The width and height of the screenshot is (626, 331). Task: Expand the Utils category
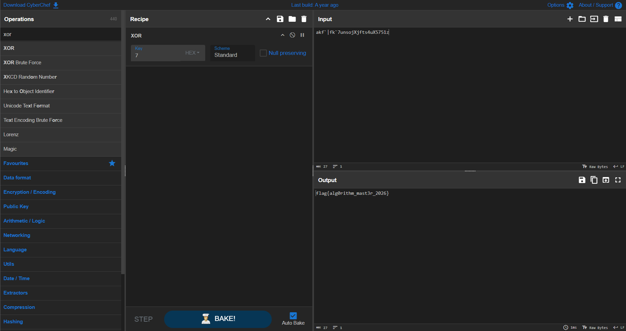pyautogui.click(x=61, y=264)
